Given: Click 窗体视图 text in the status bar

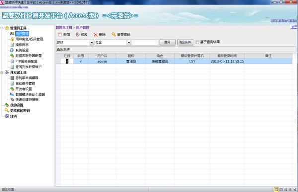Looking at the screenshot, I should (8, 190).
